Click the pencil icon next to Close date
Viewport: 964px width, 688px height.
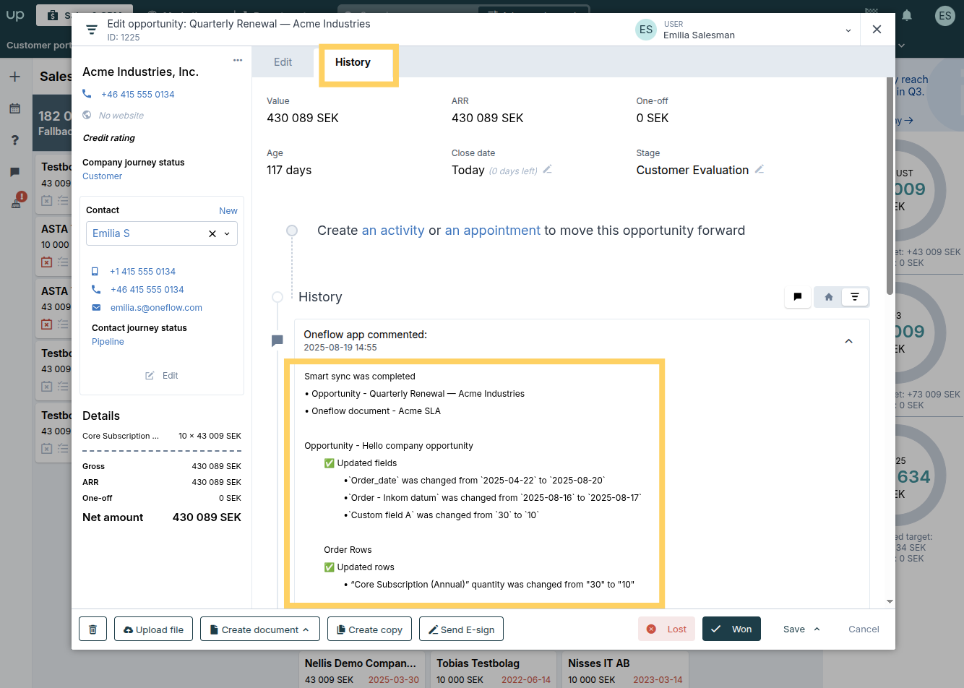click(x=547, y=169)
